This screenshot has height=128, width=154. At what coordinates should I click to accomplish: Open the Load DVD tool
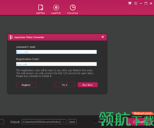point(56,9)
